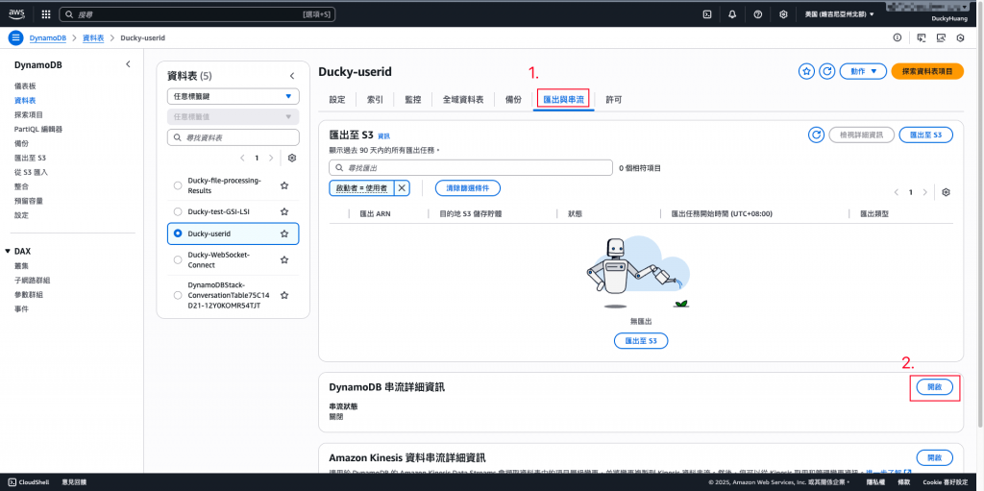984x491 pixels.
Task: Click the 資料表 breadcrumb link
Action: coord(93,37)
